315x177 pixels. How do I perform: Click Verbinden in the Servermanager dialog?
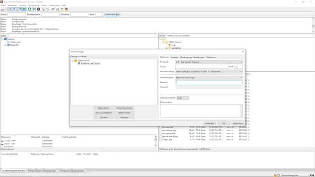click(210, 124)
